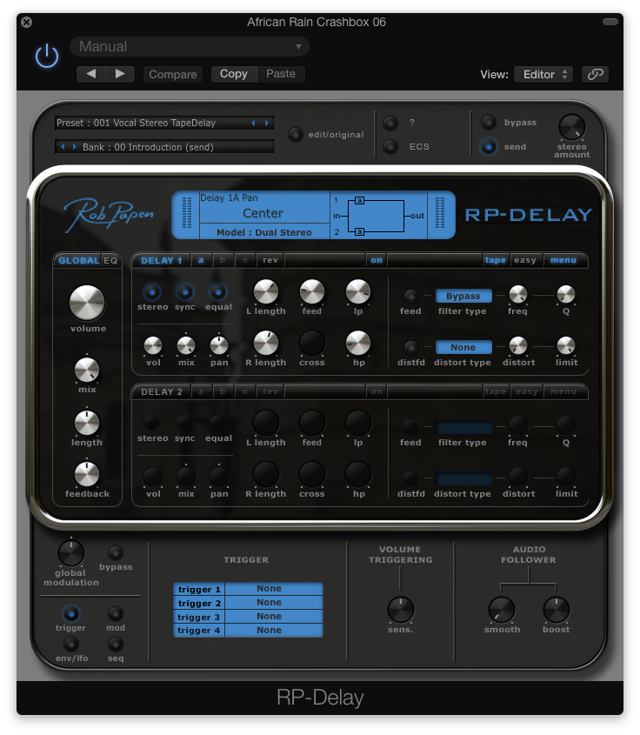Viewport: 640px width, 735px height.
Task: Click the Delay 1 cross knob
Action: click(x=311, y=343)
